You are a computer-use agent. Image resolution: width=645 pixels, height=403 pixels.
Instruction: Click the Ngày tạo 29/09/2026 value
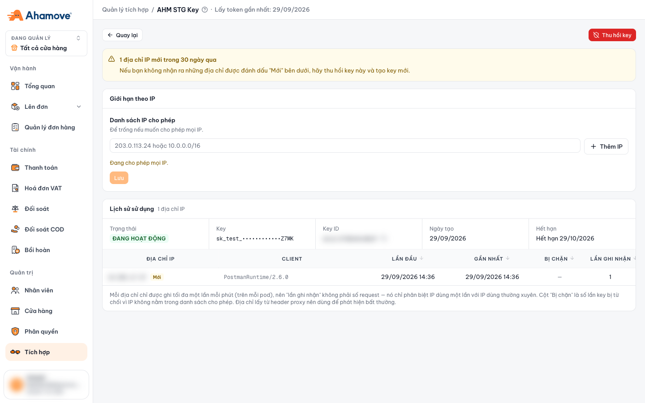[x=448, y=239]
